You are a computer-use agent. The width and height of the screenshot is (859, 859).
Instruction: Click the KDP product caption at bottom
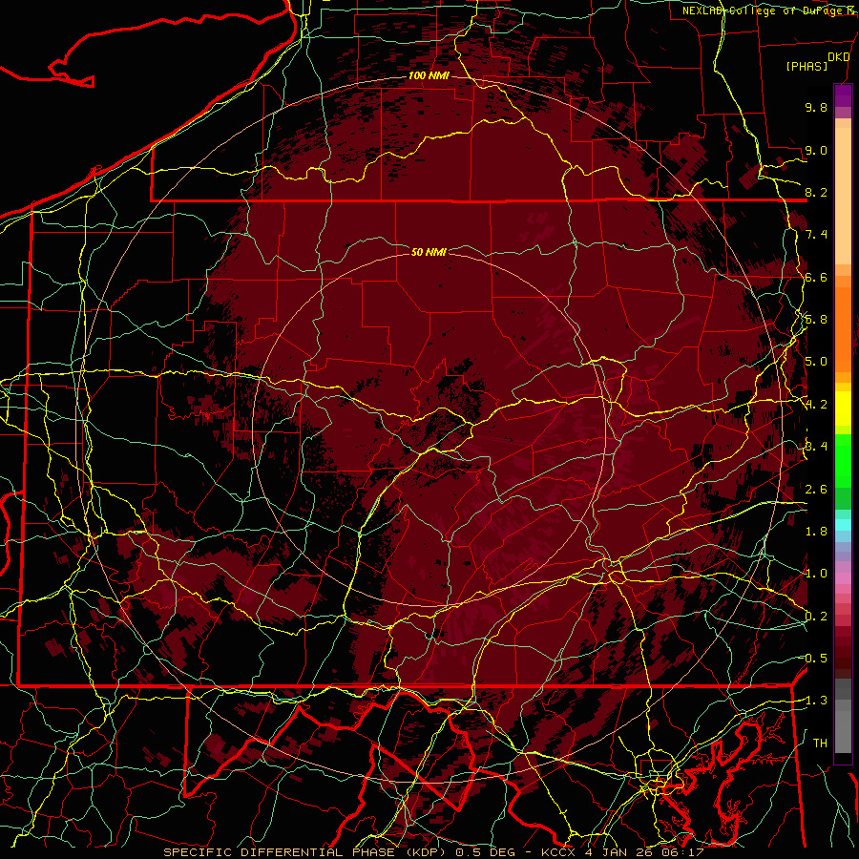[x=433, y=852]
